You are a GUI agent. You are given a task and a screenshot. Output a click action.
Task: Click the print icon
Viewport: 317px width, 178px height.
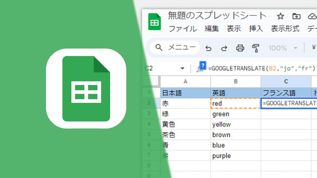(x=240, y=48)
